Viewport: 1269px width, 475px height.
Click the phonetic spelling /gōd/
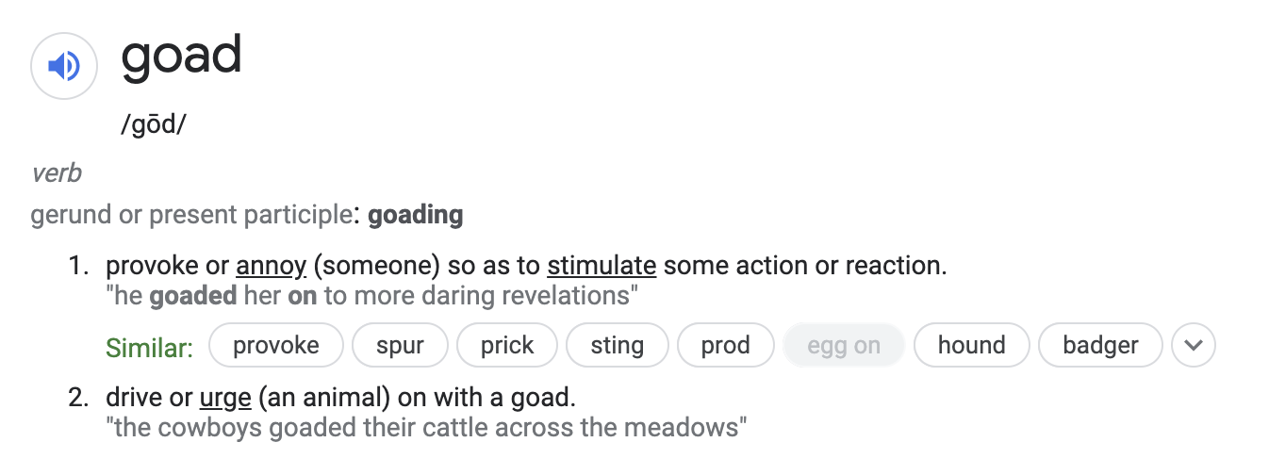tap(154, 125)
